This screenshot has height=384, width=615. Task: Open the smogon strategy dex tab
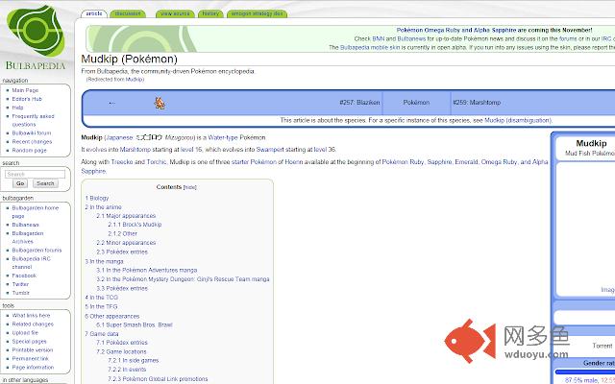[257, 13]
